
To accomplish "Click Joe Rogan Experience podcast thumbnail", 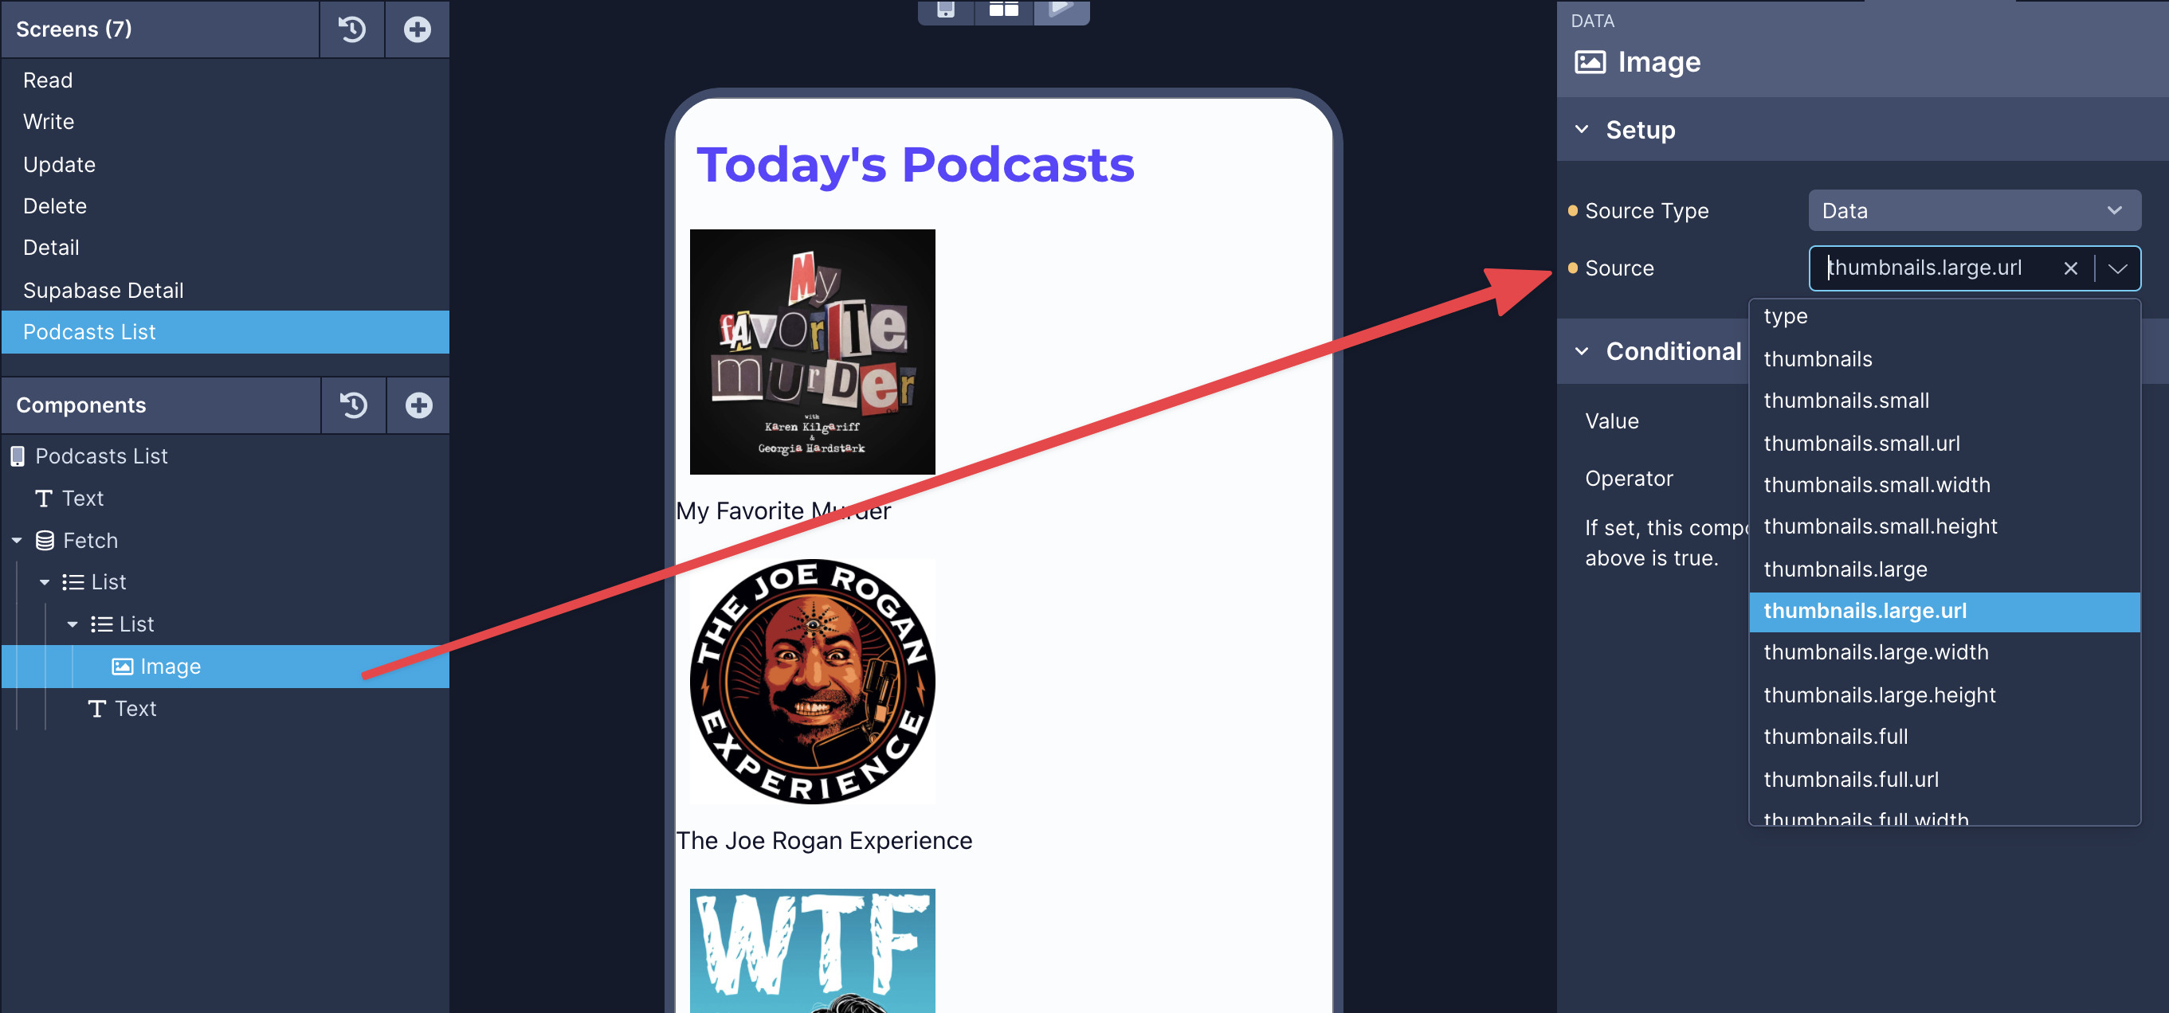I will pyautogui.click(x=813, y=682).
